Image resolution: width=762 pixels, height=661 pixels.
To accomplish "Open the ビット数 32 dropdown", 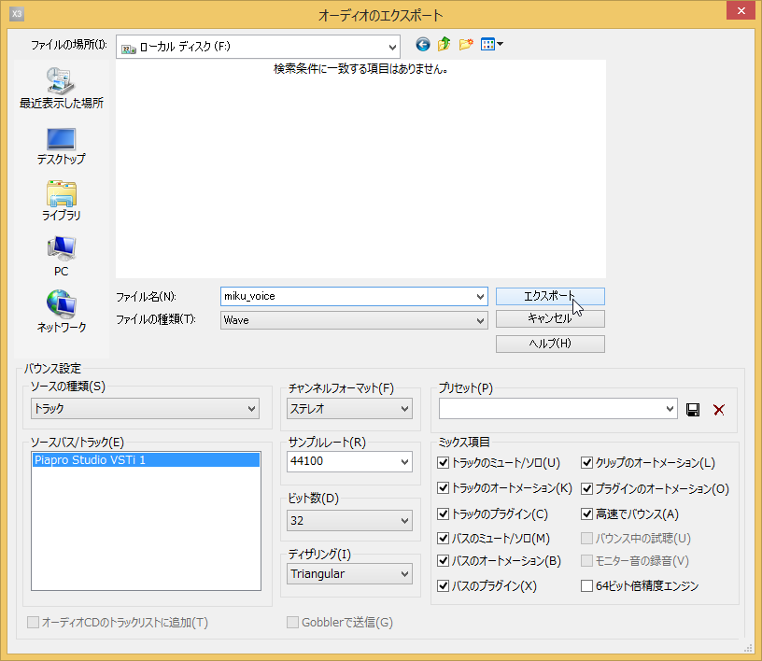I will 349,521.
